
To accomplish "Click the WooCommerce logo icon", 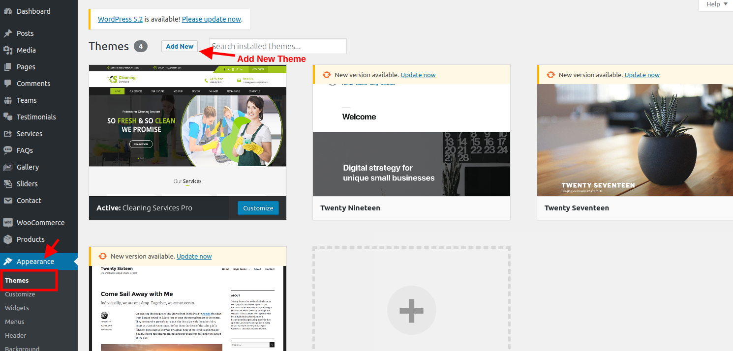I will click(8, 223).
